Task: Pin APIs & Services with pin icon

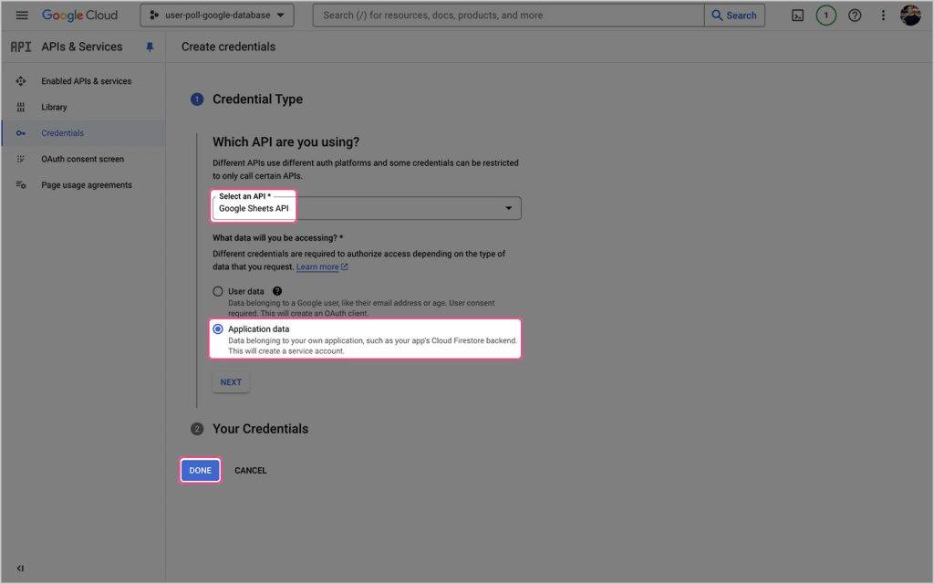Action: [150, 47]
